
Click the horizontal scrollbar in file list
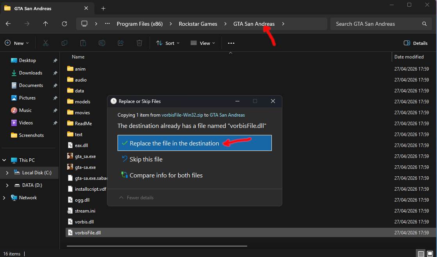[x=157, y=246]
